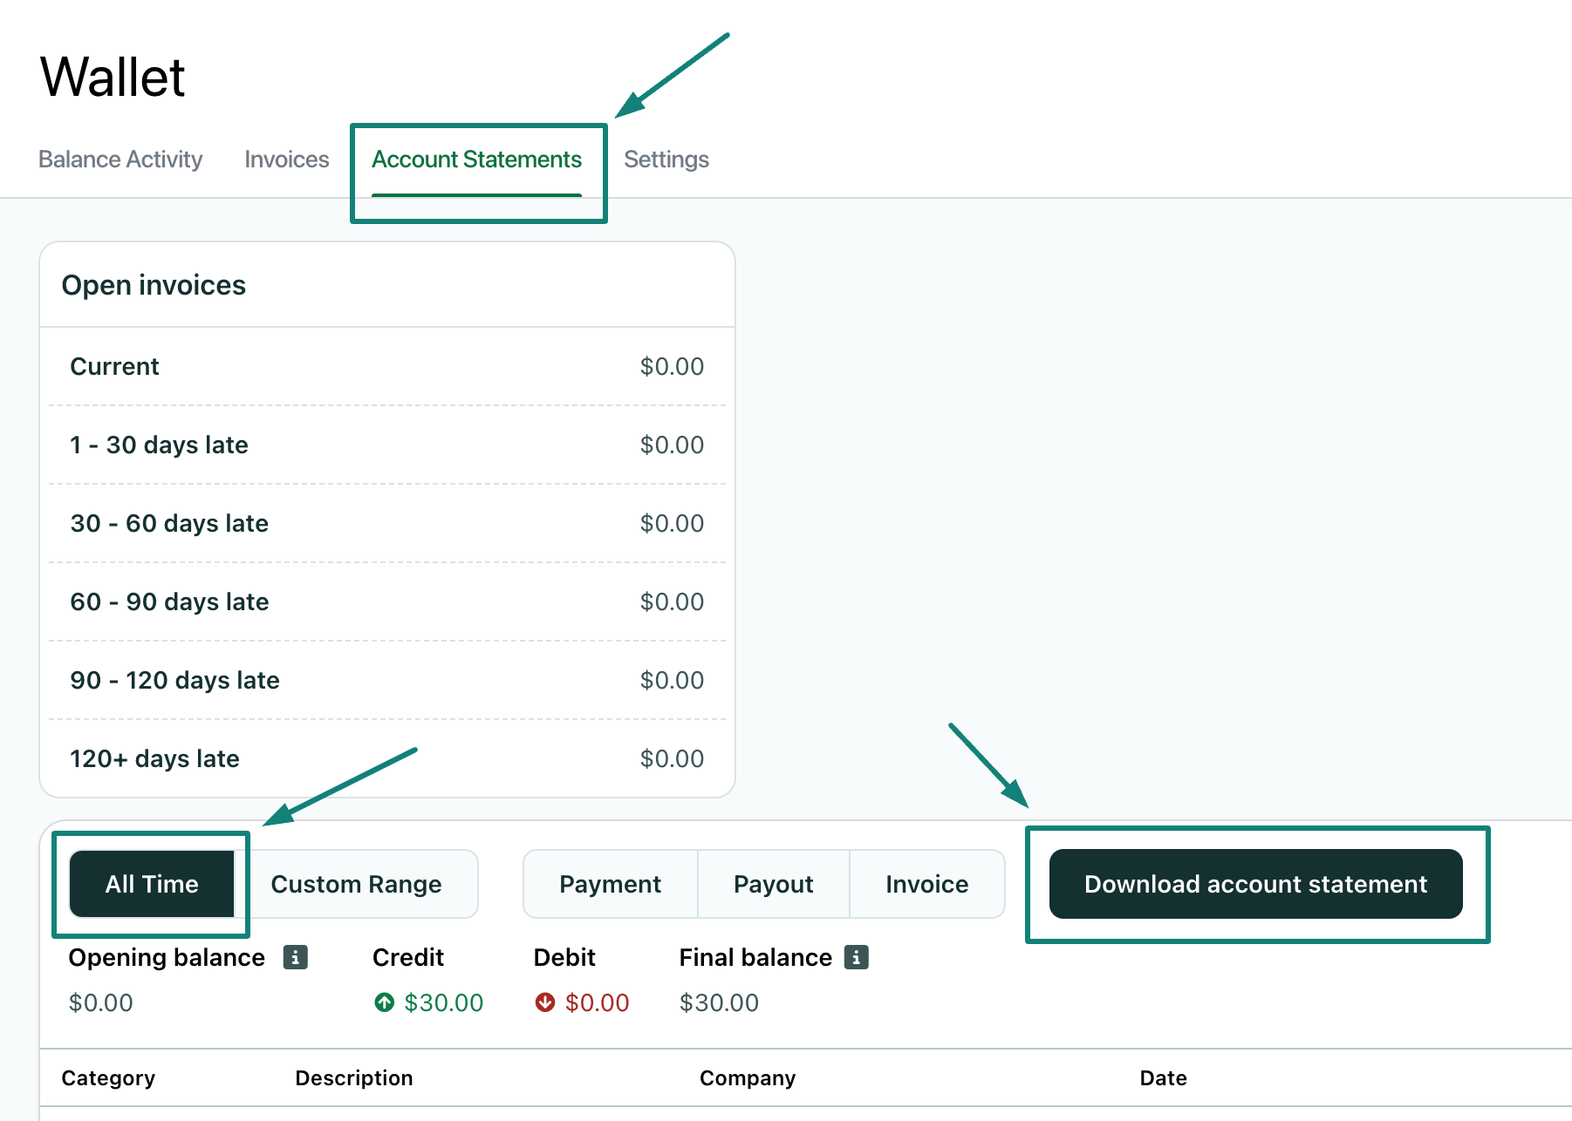Open the Balance Activity tab
1572x1121 pixels.
120,160
